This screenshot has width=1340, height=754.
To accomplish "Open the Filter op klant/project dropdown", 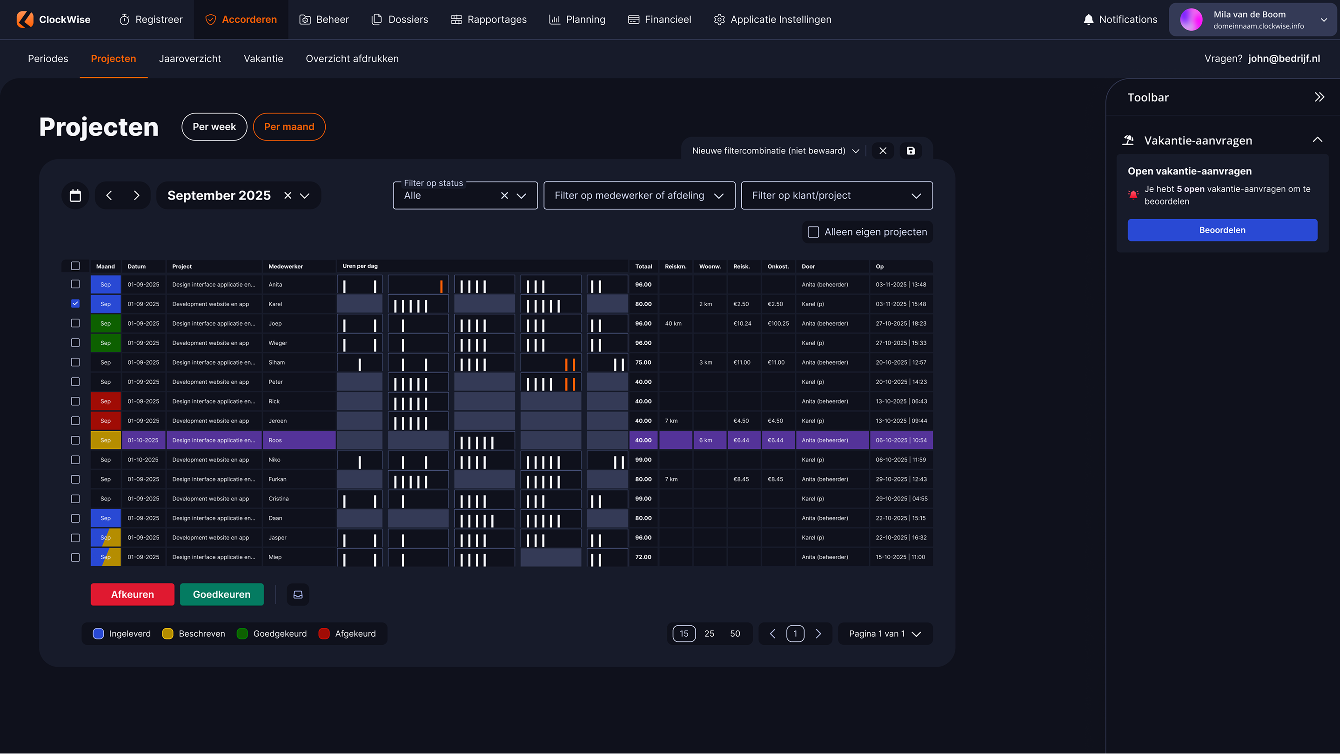I will point(837,195).
